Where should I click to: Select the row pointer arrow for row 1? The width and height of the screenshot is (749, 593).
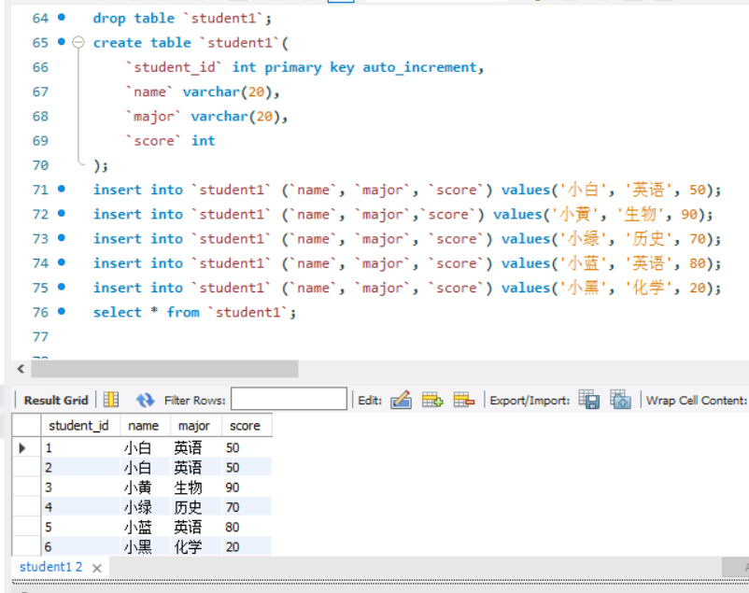[x=22, y=447]
